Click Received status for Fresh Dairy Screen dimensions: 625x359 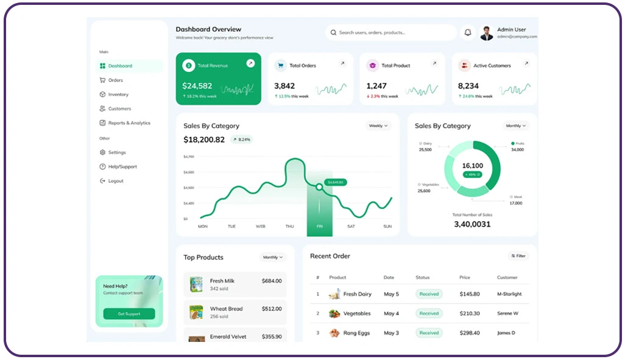tap(429, 294)
